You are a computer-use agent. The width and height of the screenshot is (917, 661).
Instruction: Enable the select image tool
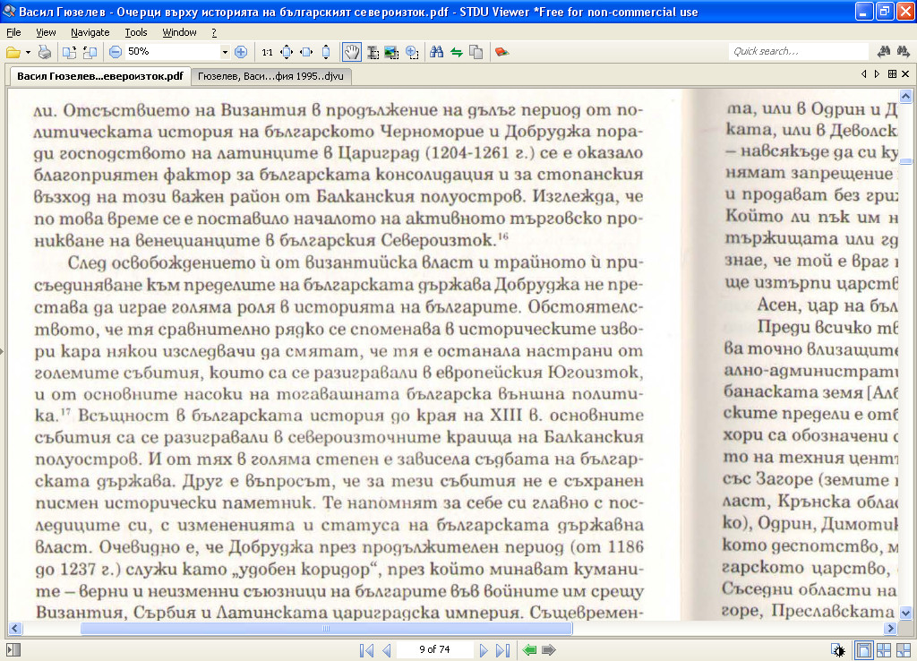coord(391,52)
